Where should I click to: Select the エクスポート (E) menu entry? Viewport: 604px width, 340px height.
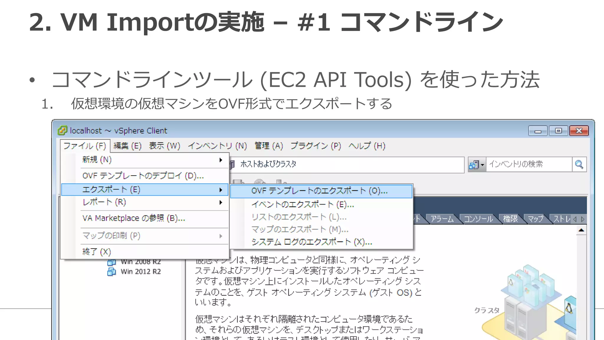pyautogui.click(x=145, y=189)
